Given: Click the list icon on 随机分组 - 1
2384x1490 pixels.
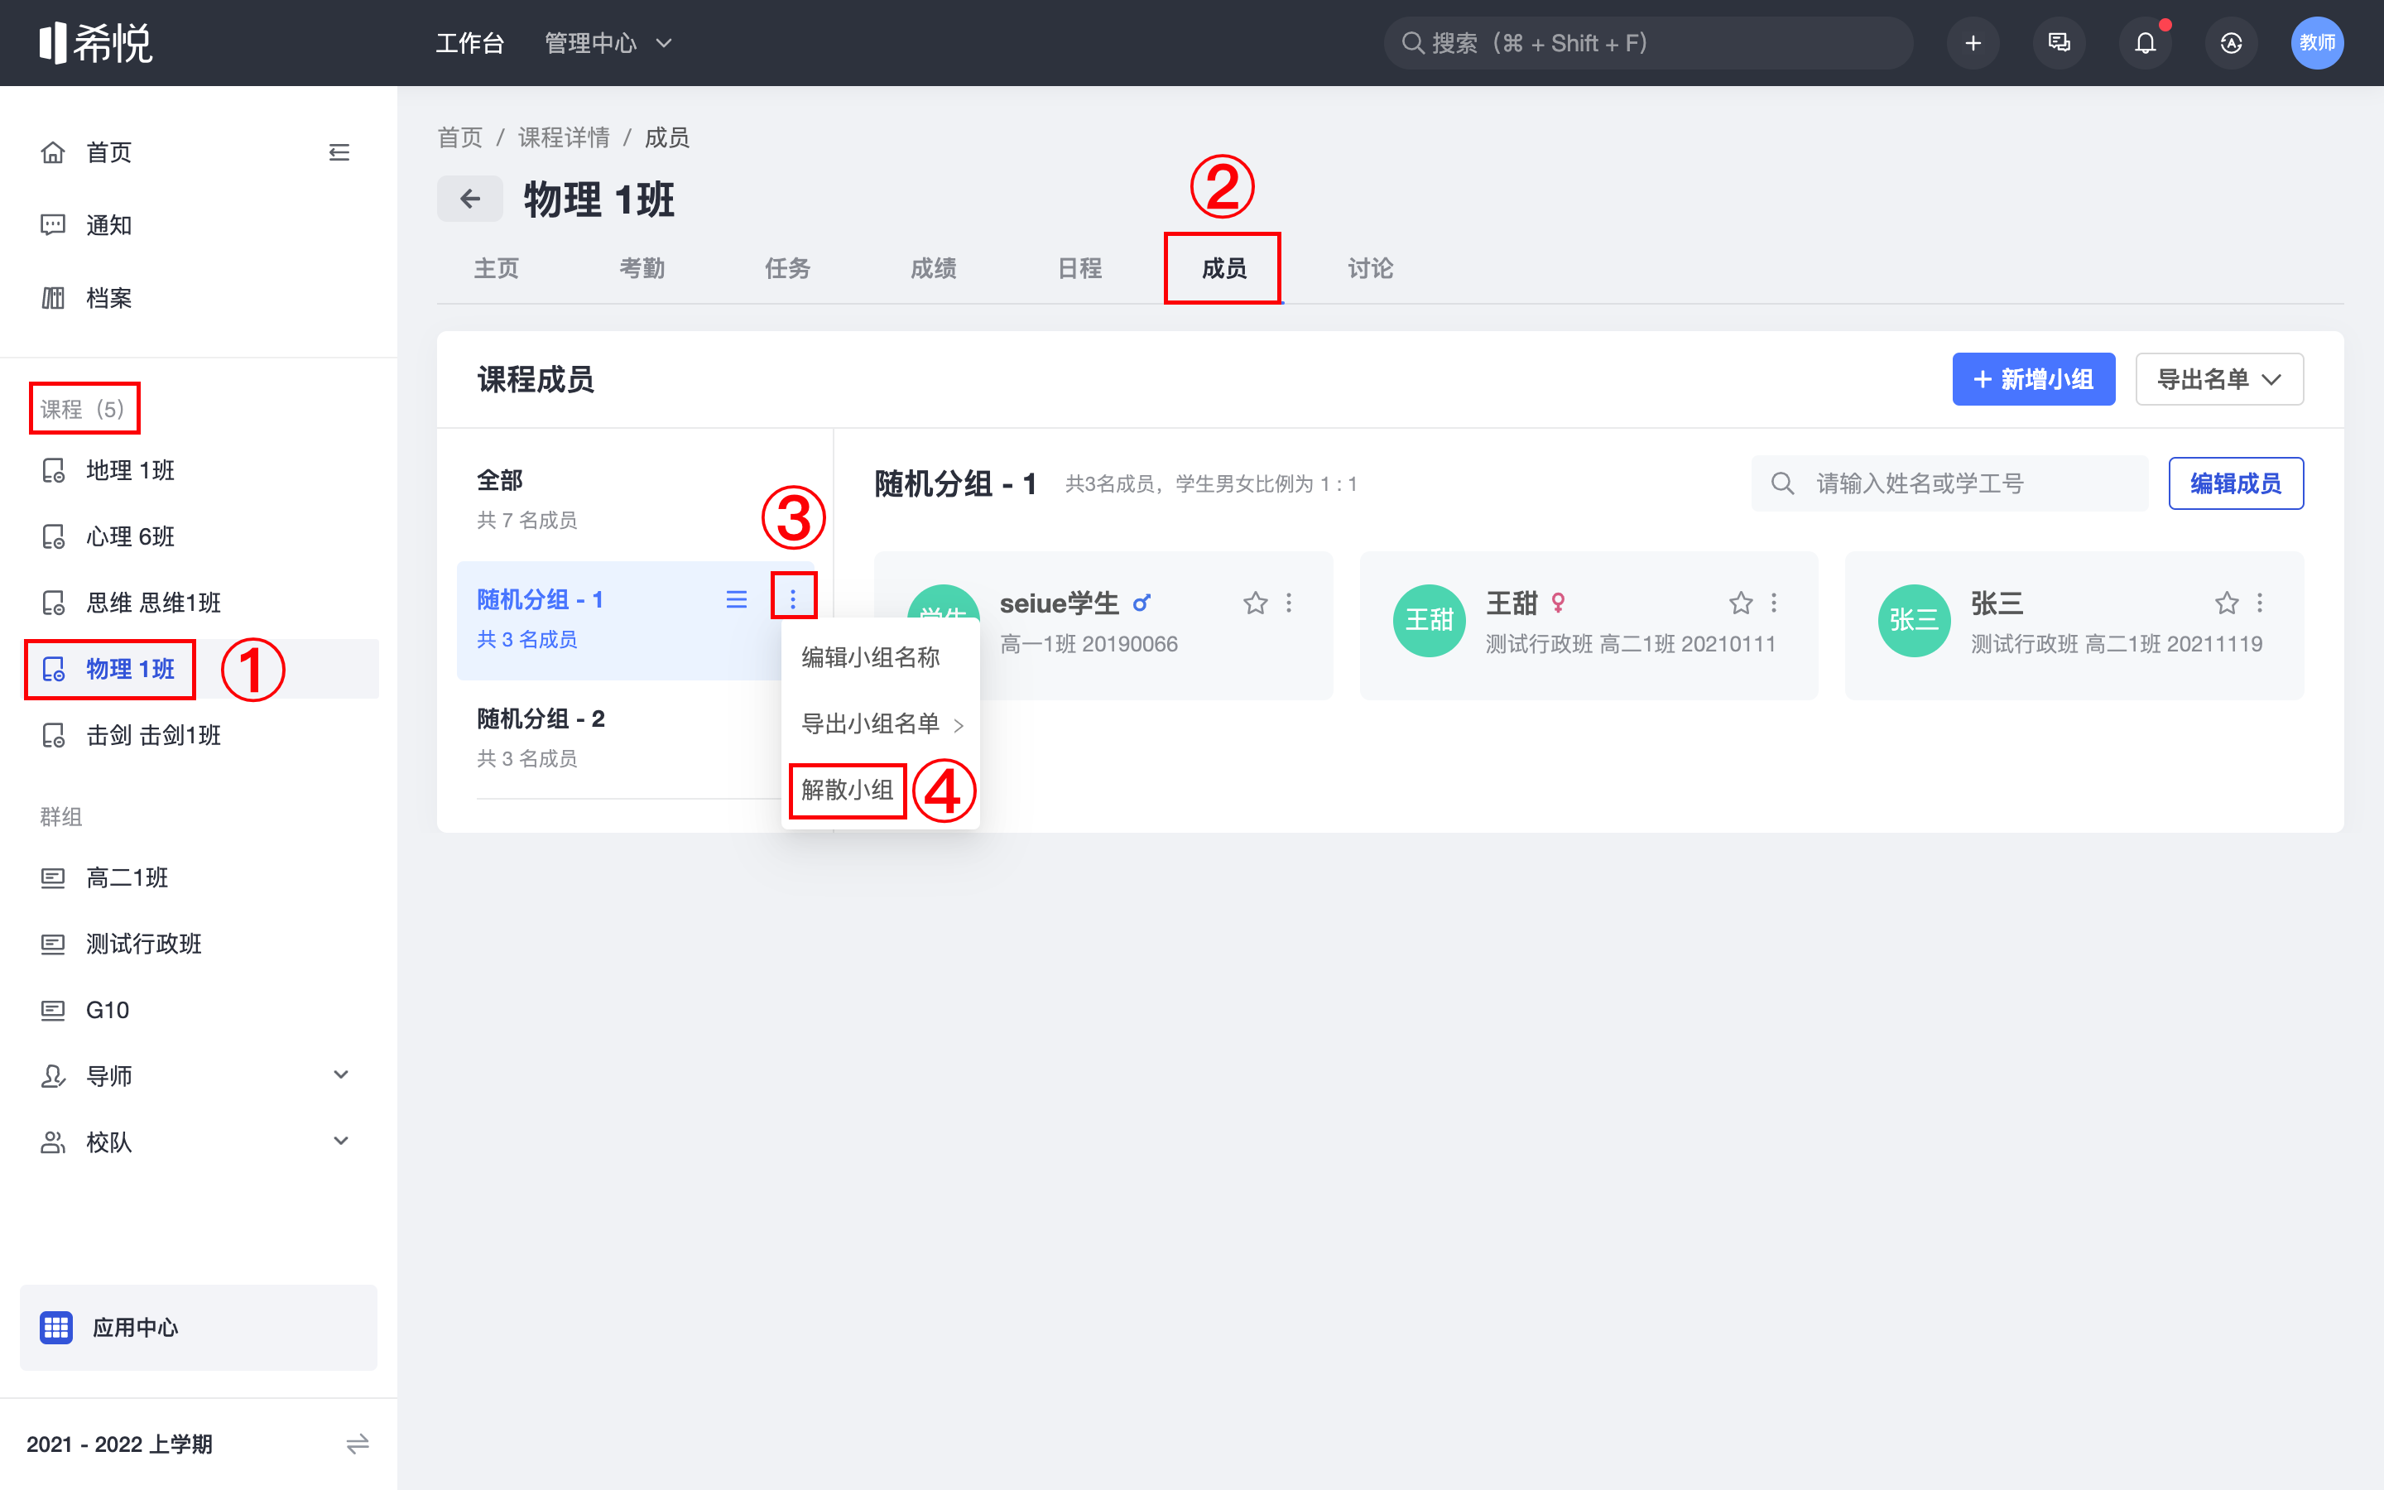Looking at the screenshot, I should [736, 599].
